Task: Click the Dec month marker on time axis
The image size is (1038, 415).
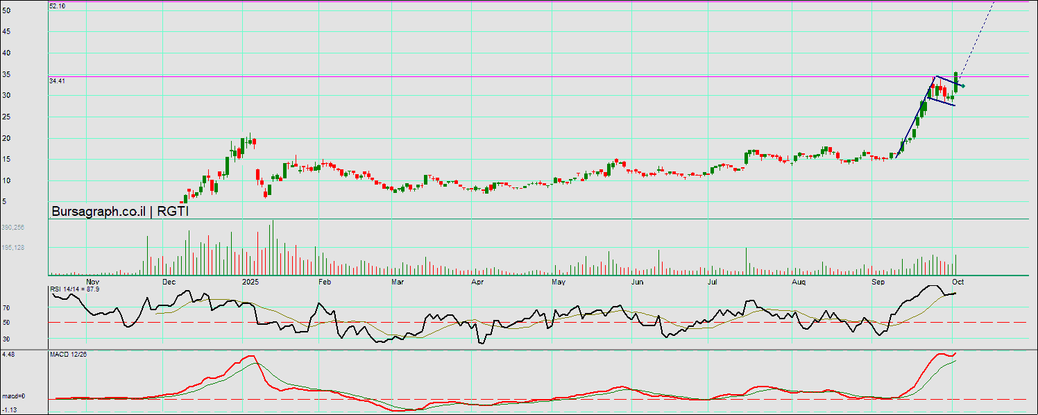Action: coord(169,282)
